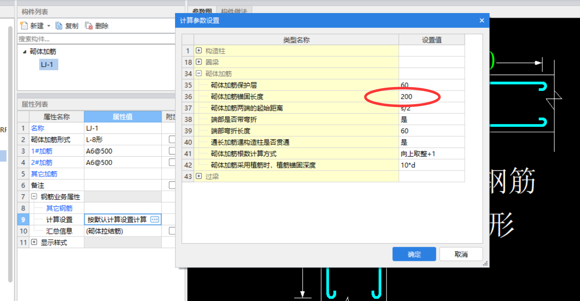Click 1#加筋 value A6@500
Screen dimensions: 580x301
point(123,151)
